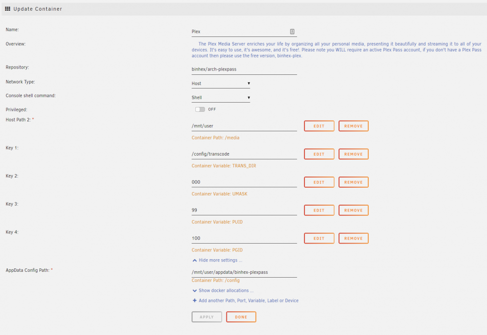Click the Key 4: label
Screen dimensions: 487x335
[12, 232]
